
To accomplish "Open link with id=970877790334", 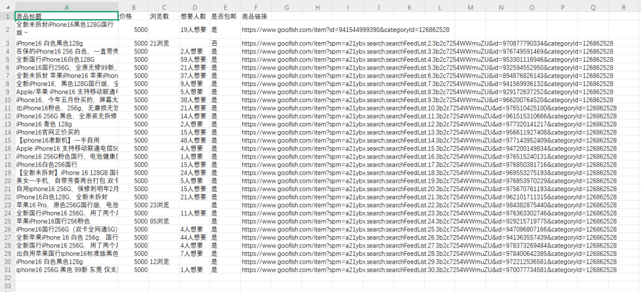I will 427,43.
